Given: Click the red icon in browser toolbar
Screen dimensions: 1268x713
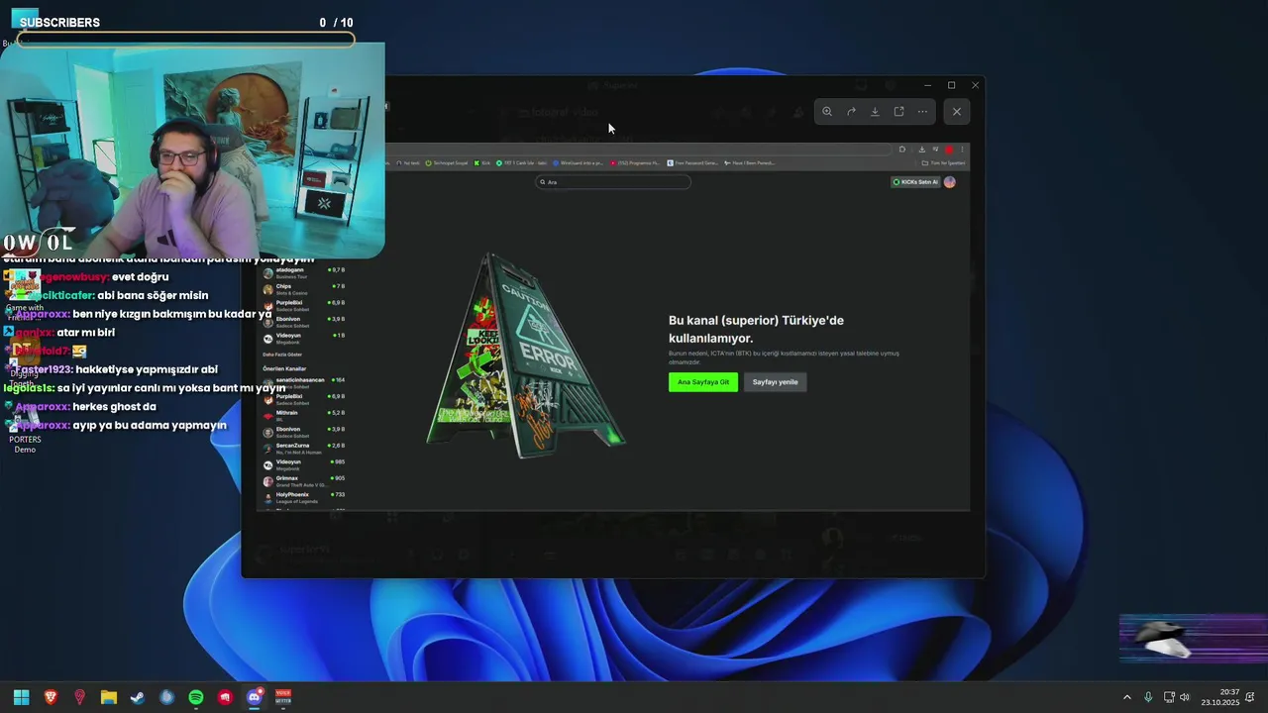Looking at the screenshot, I should click(949, 150).
